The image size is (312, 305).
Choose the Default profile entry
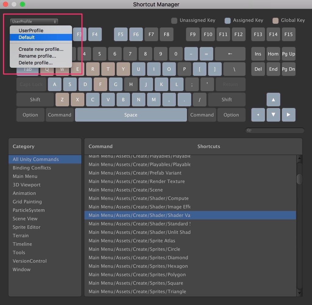41,37
